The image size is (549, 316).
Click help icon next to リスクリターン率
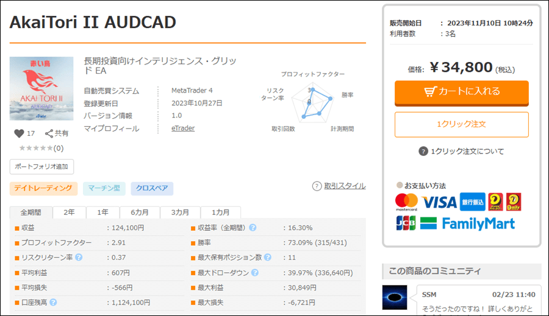click(x=79, y=258)
